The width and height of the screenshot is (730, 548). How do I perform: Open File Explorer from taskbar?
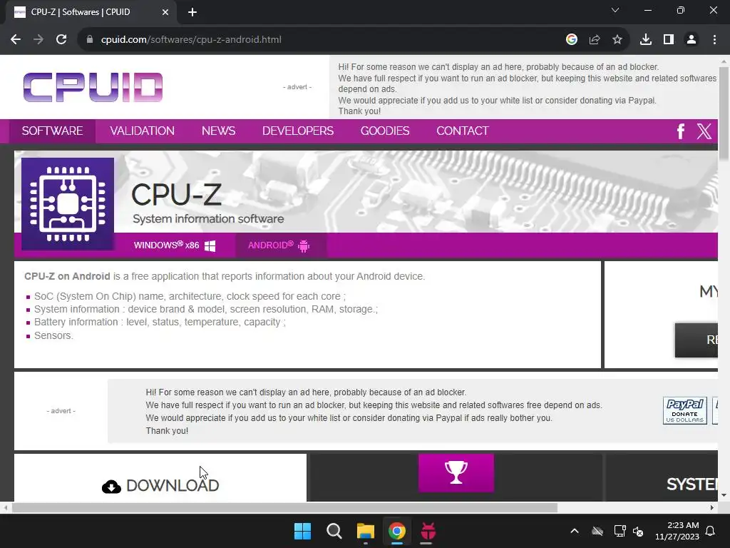click(x=366, y=531)
